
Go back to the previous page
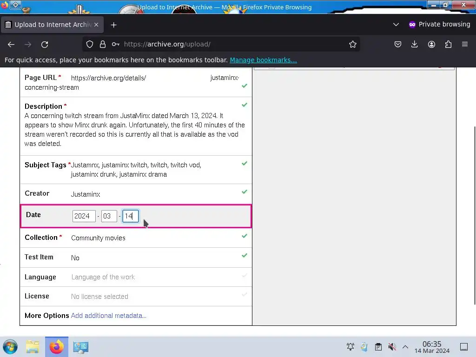point(11,44)
